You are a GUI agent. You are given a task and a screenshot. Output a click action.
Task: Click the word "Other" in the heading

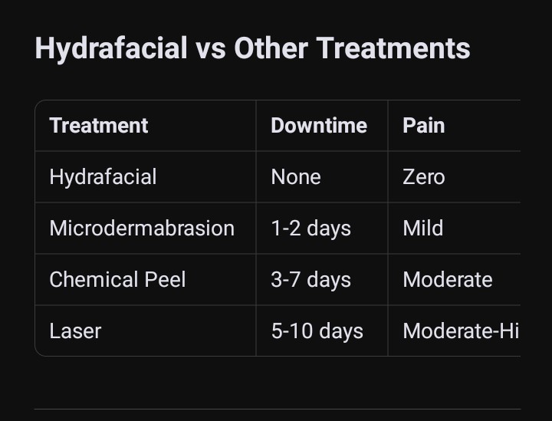(271, 49)
